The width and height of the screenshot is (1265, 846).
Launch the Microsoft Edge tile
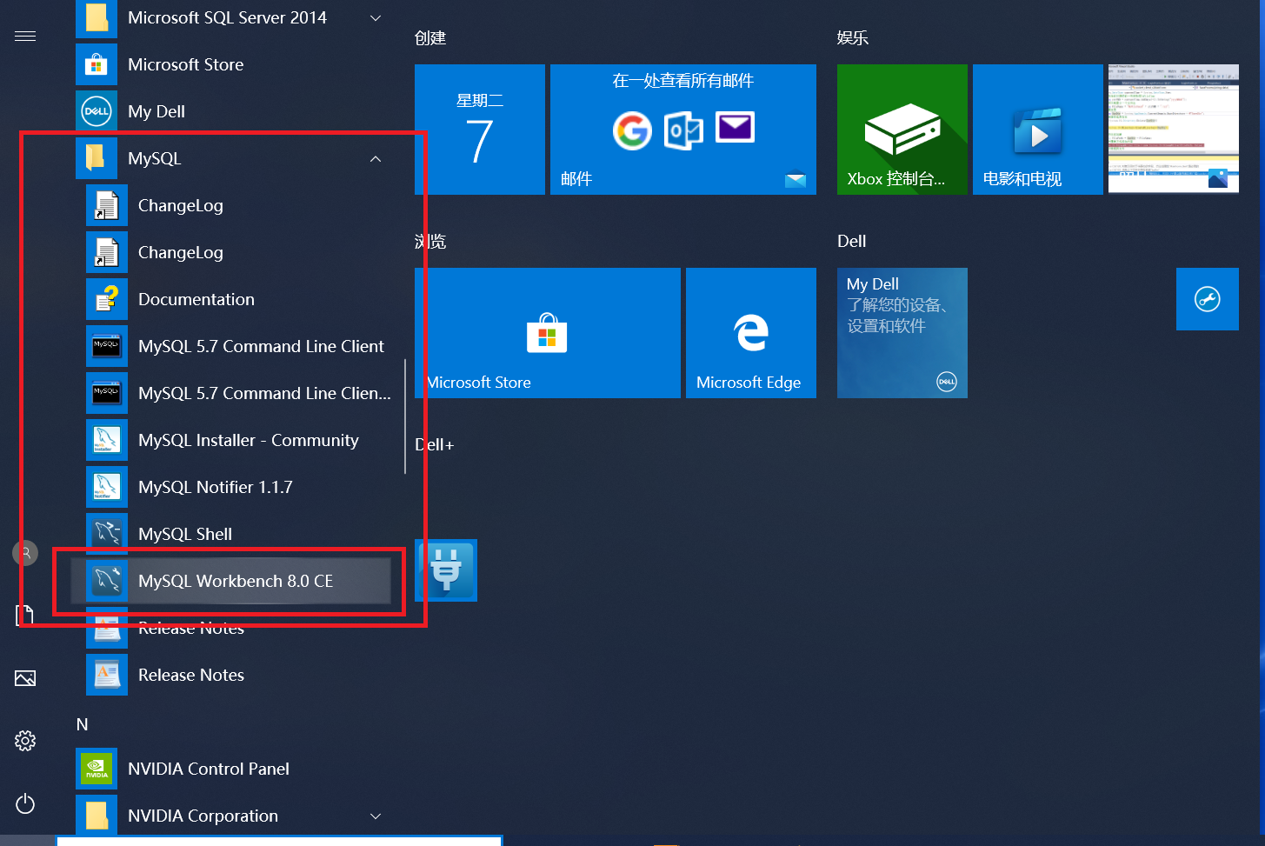751,333
